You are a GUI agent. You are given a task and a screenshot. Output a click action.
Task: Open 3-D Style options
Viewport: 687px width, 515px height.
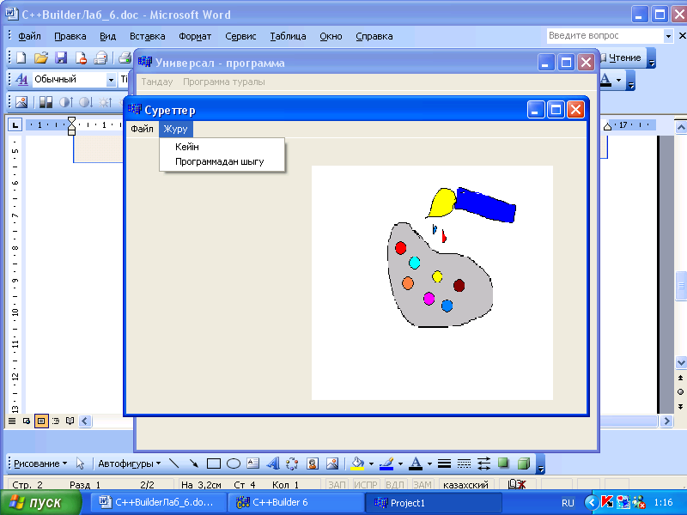[524, 463]
